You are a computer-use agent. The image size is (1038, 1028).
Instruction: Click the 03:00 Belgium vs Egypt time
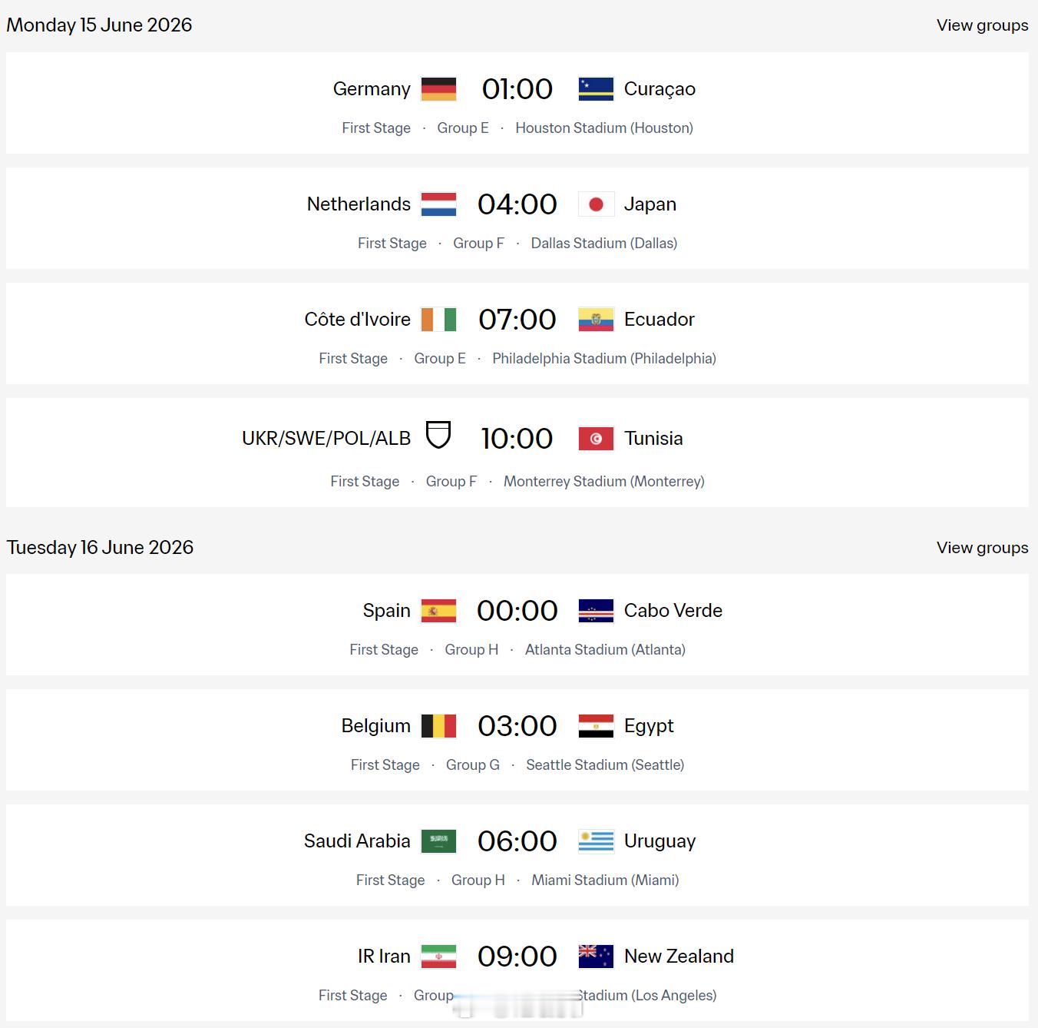[517, 726]
